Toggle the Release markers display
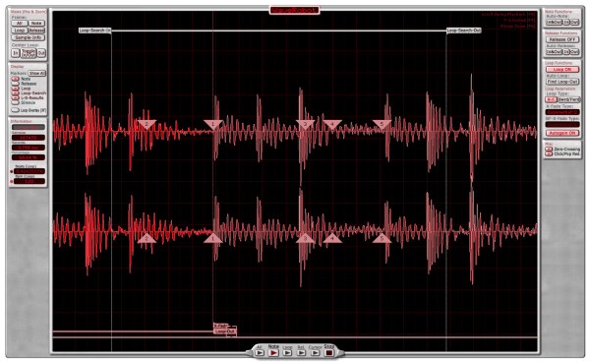Viewport: 590px width, 363px height. (16, 84)
